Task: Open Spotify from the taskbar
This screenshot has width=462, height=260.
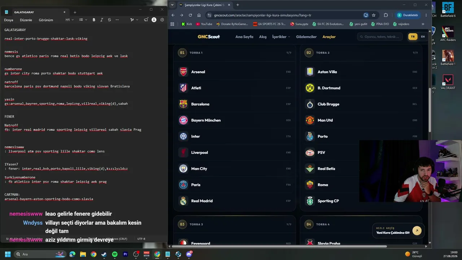Action: point(115,254)
